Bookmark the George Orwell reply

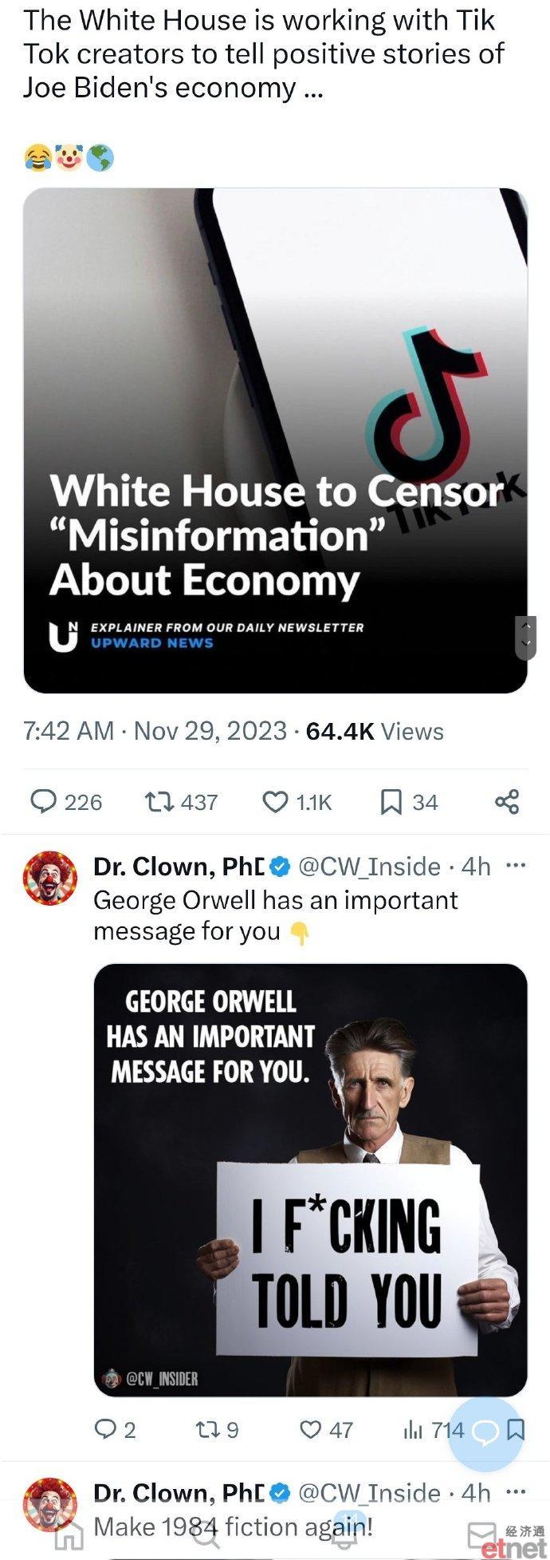click(516, 1429)
